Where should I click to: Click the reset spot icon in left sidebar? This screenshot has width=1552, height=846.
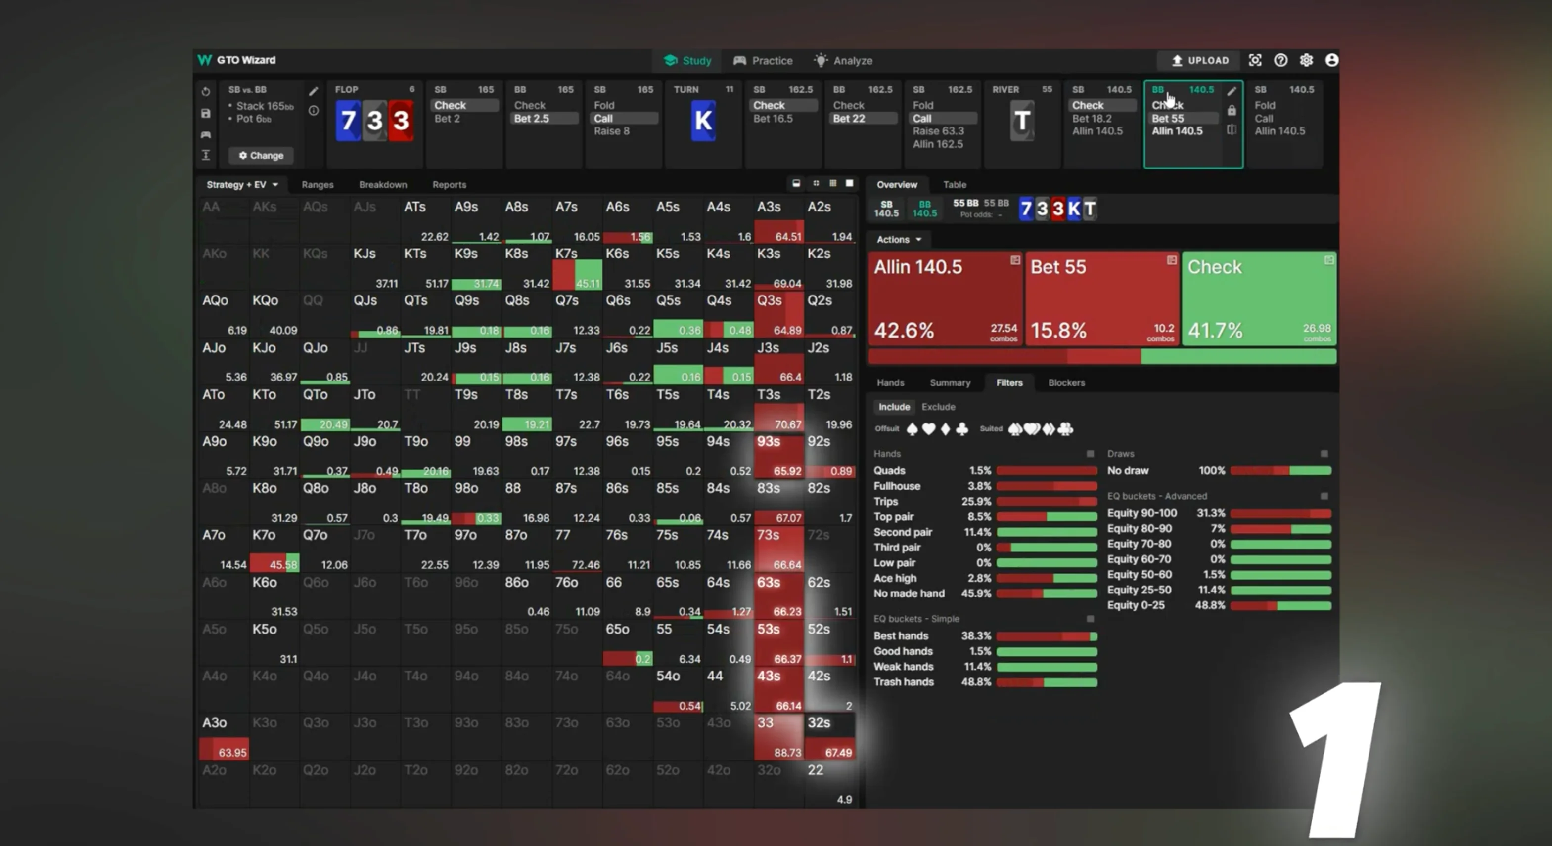tap(205, 91)
